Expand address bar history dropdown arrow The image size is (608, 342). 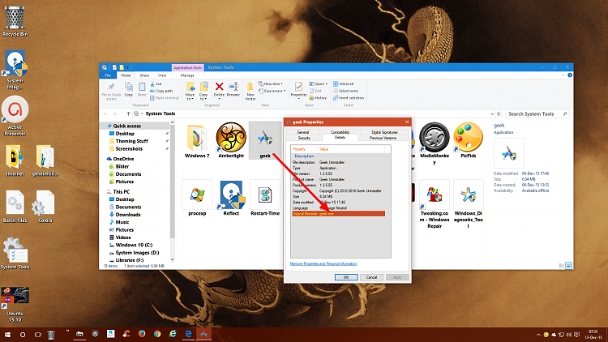coord(492,114)
